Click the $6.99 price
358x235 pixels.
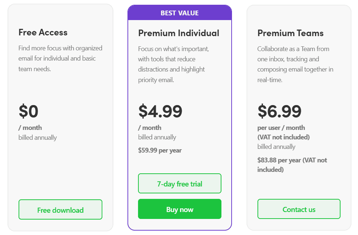(x=279, y=111)
